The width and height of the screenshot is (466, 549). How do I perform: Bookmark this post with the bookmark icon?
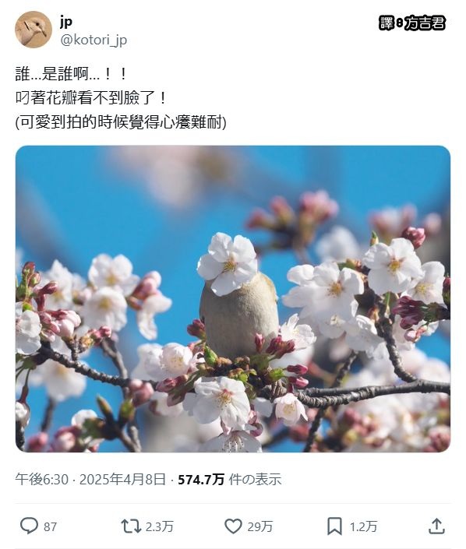pyautogui.click(x=334, y=526)
